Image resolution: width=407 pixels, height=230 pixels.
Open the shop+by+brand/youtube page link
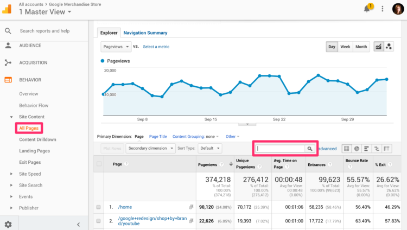pos(152,221)
